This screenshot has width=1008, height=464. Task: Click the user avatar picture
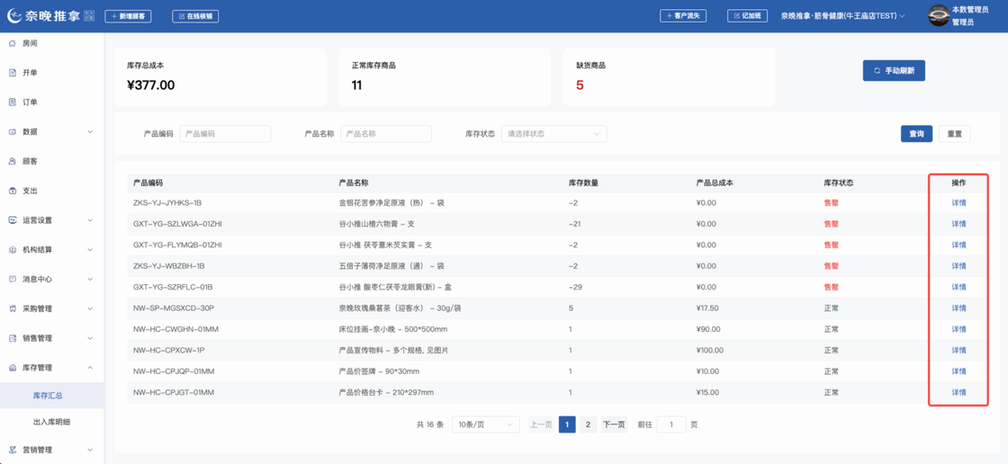[x=938, y=15]
